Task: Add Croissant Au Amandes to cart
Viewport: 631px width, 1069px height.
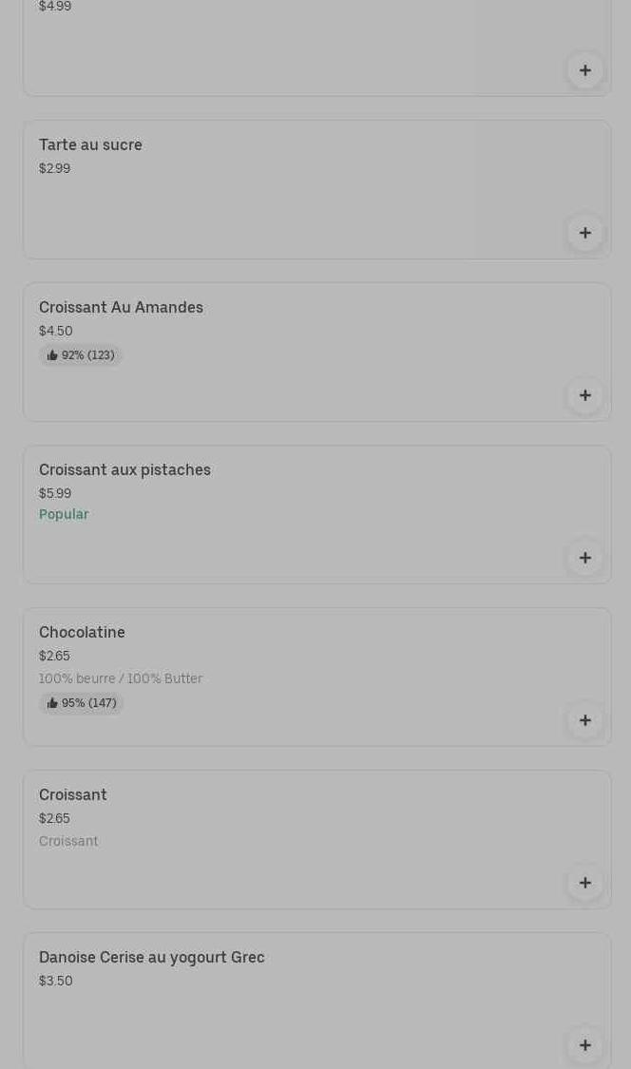Action: click(x=584, y=395)
